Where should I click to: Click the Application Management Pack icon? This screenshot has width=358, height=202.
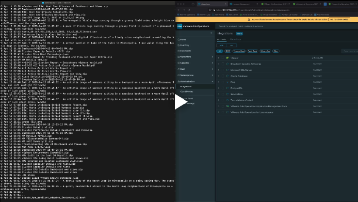pos(228,106)
